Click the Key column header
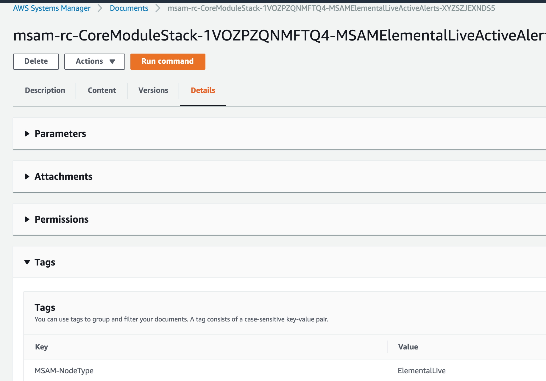 point(42,347)
